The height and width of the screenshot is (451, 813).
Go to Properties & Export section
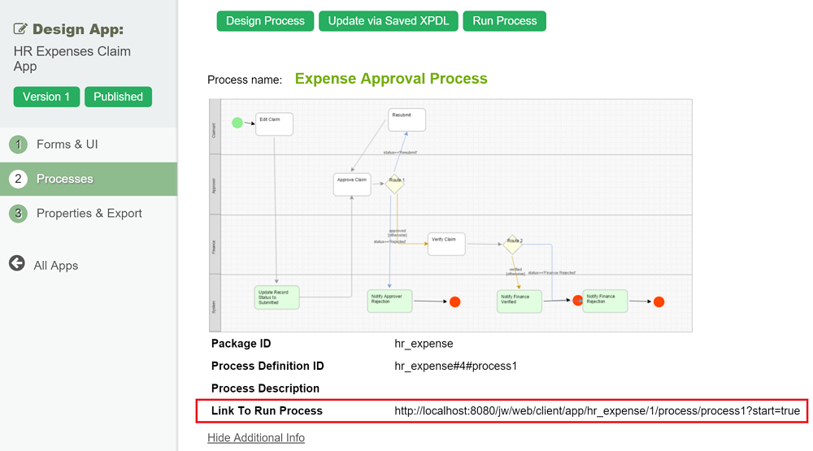[x=89, y=214]
